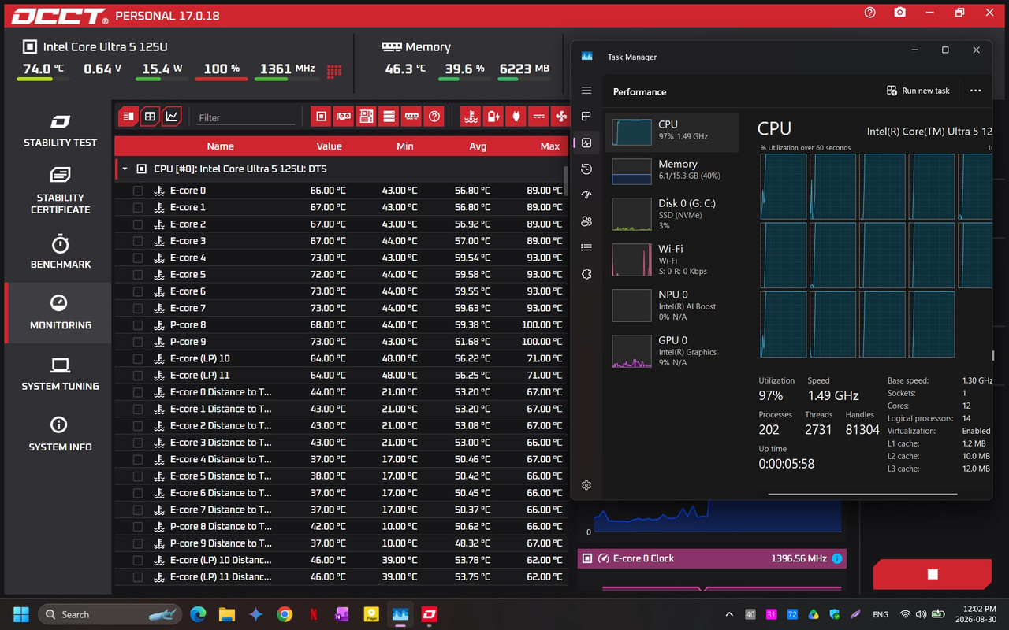Image resolution: width=1009 pixels, height=630 pixels.
Task: Open the Benchmark section
Action: coord(61,252)
